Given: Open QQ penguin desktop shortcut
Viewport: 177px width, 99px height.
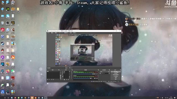Looking at the screenshot, I should (x=2, y=51).
